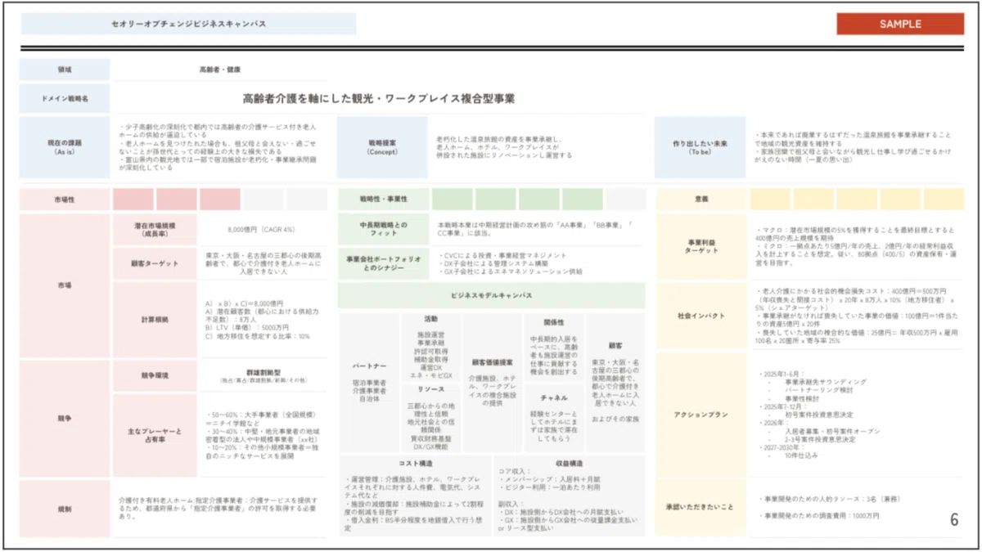Click the 活動 block heading
Screen dimensions: 982x552
(430, 318)
